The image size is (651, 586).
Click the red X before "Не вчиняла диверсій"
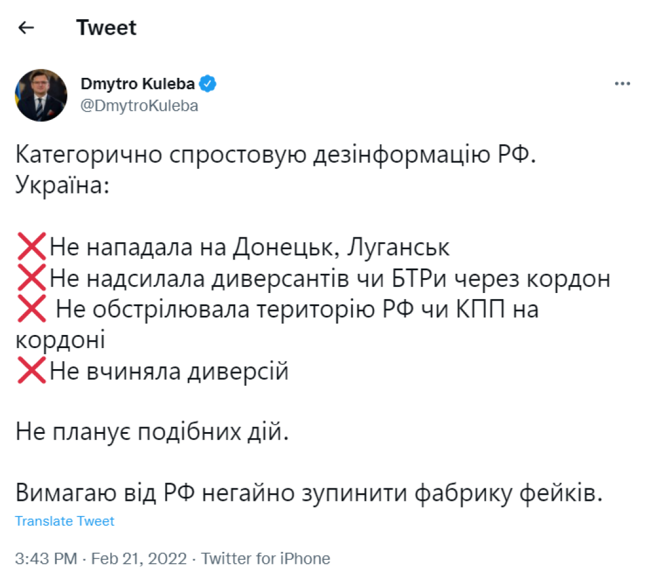pyautogui.click(x=32, y=371)
